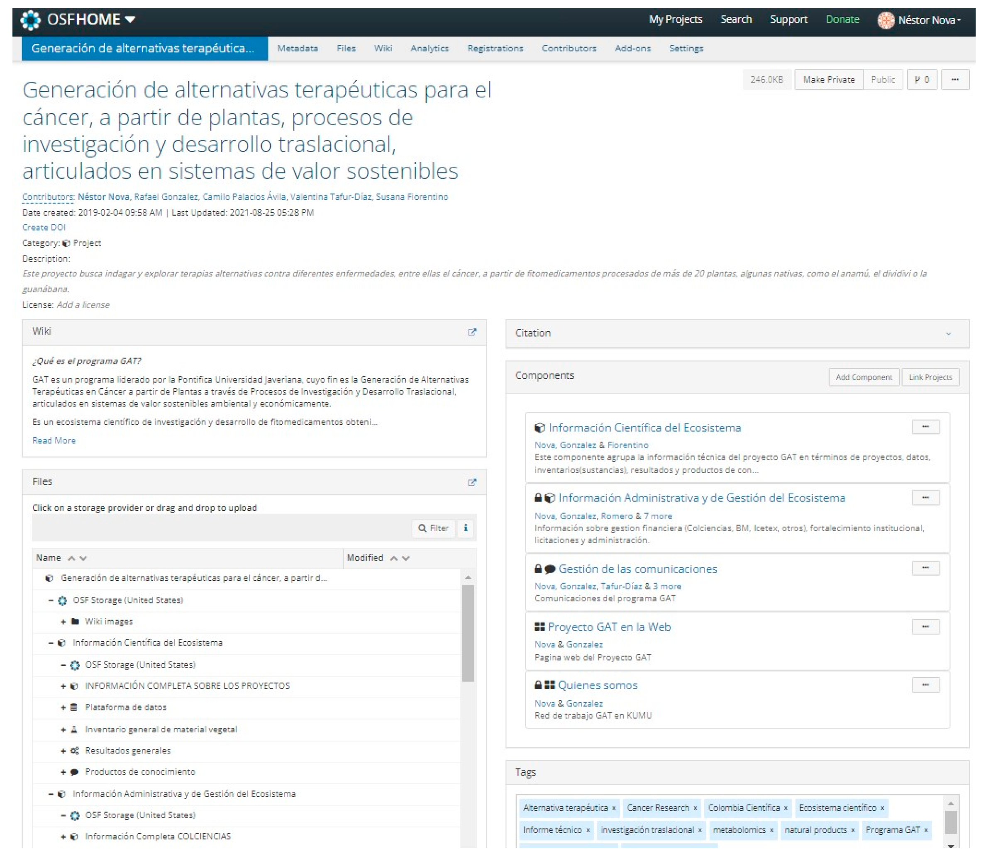The image size is (986, 858).
Task: Open Néstor Nova user avatar menu
Action: pyautogui.click(x=886, y=20)
